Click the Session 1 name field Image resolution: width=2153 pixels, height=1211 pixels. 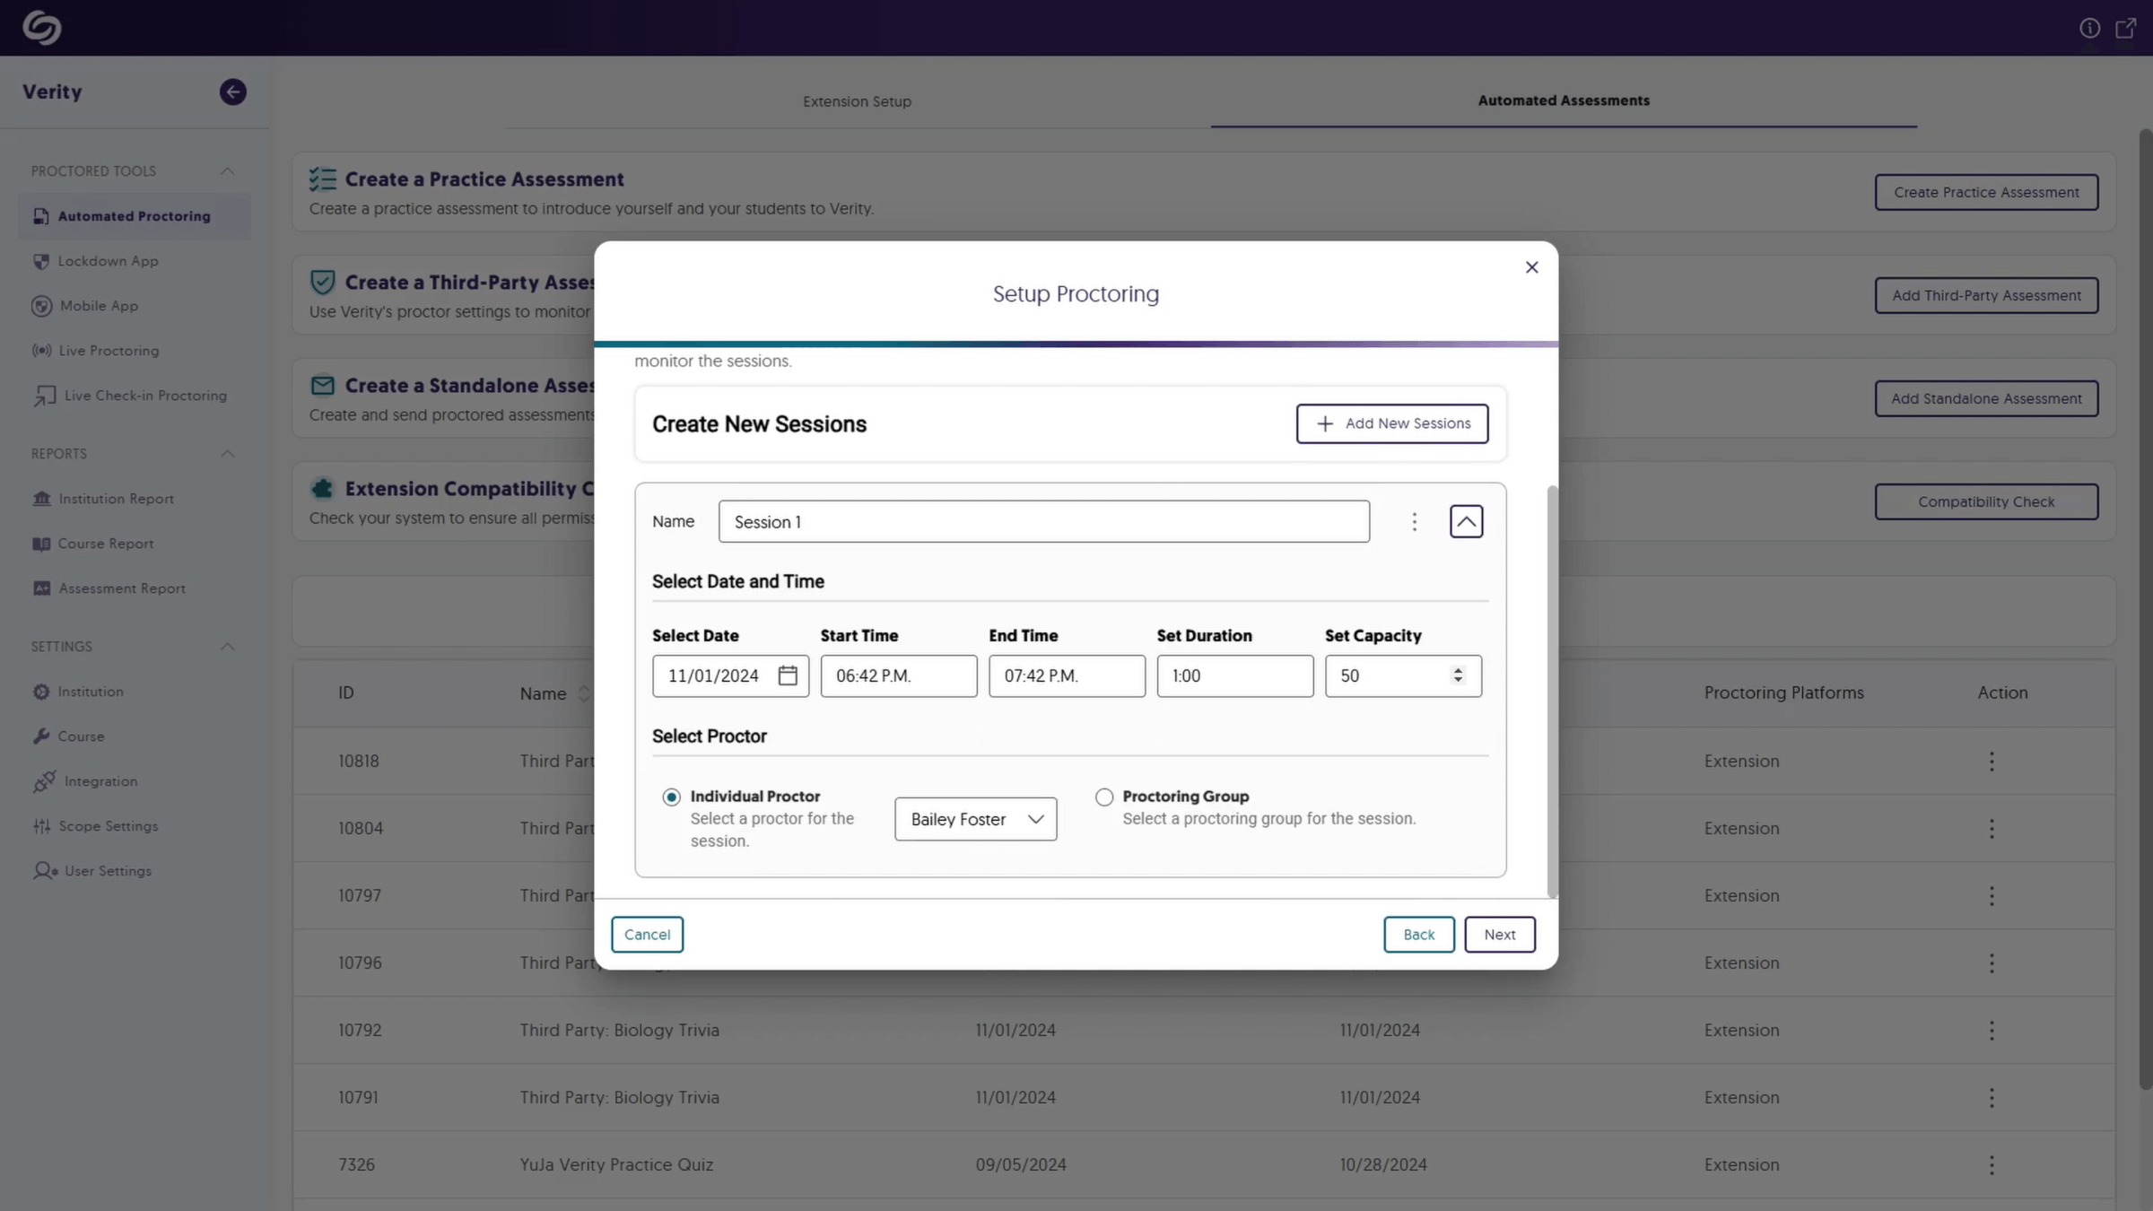[x=1043, y=521]
